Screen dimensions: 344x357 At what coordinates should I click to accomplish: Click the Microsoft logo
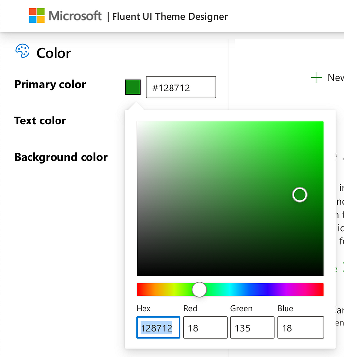65,16
